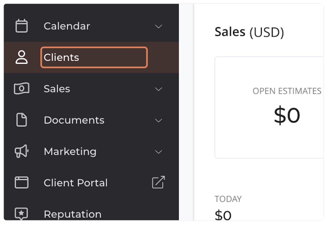Open the Clients menu item

(94, 57)
